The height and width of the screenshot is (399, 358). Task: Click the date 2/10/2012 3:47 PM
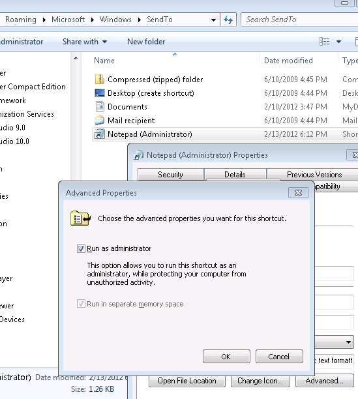click(295, 107)
